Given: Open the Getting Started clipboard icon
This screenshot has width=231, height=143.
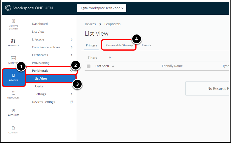Looking at the screenshot, I should [13, 21].
